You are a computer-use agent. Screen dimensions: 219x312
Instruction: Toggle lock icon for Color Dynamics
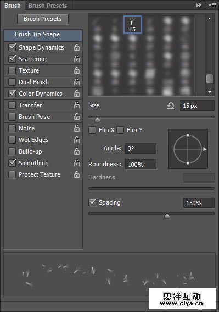pyautogui.click(x=77, y=94)
